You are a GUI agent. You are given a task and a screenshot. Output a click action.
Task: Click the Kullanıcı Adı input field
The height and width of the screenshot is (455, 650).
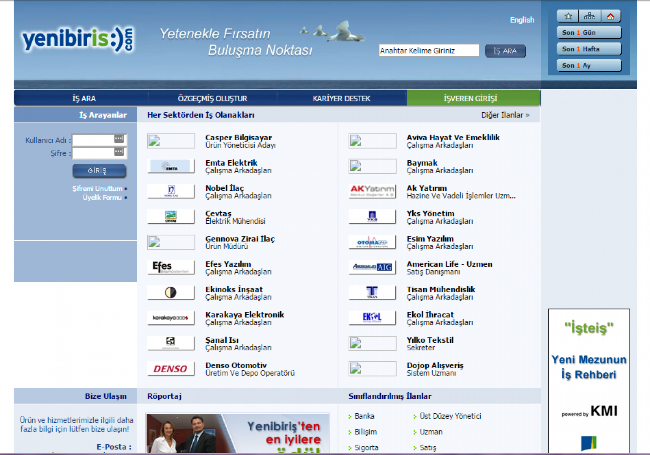[x=99, y=140]
